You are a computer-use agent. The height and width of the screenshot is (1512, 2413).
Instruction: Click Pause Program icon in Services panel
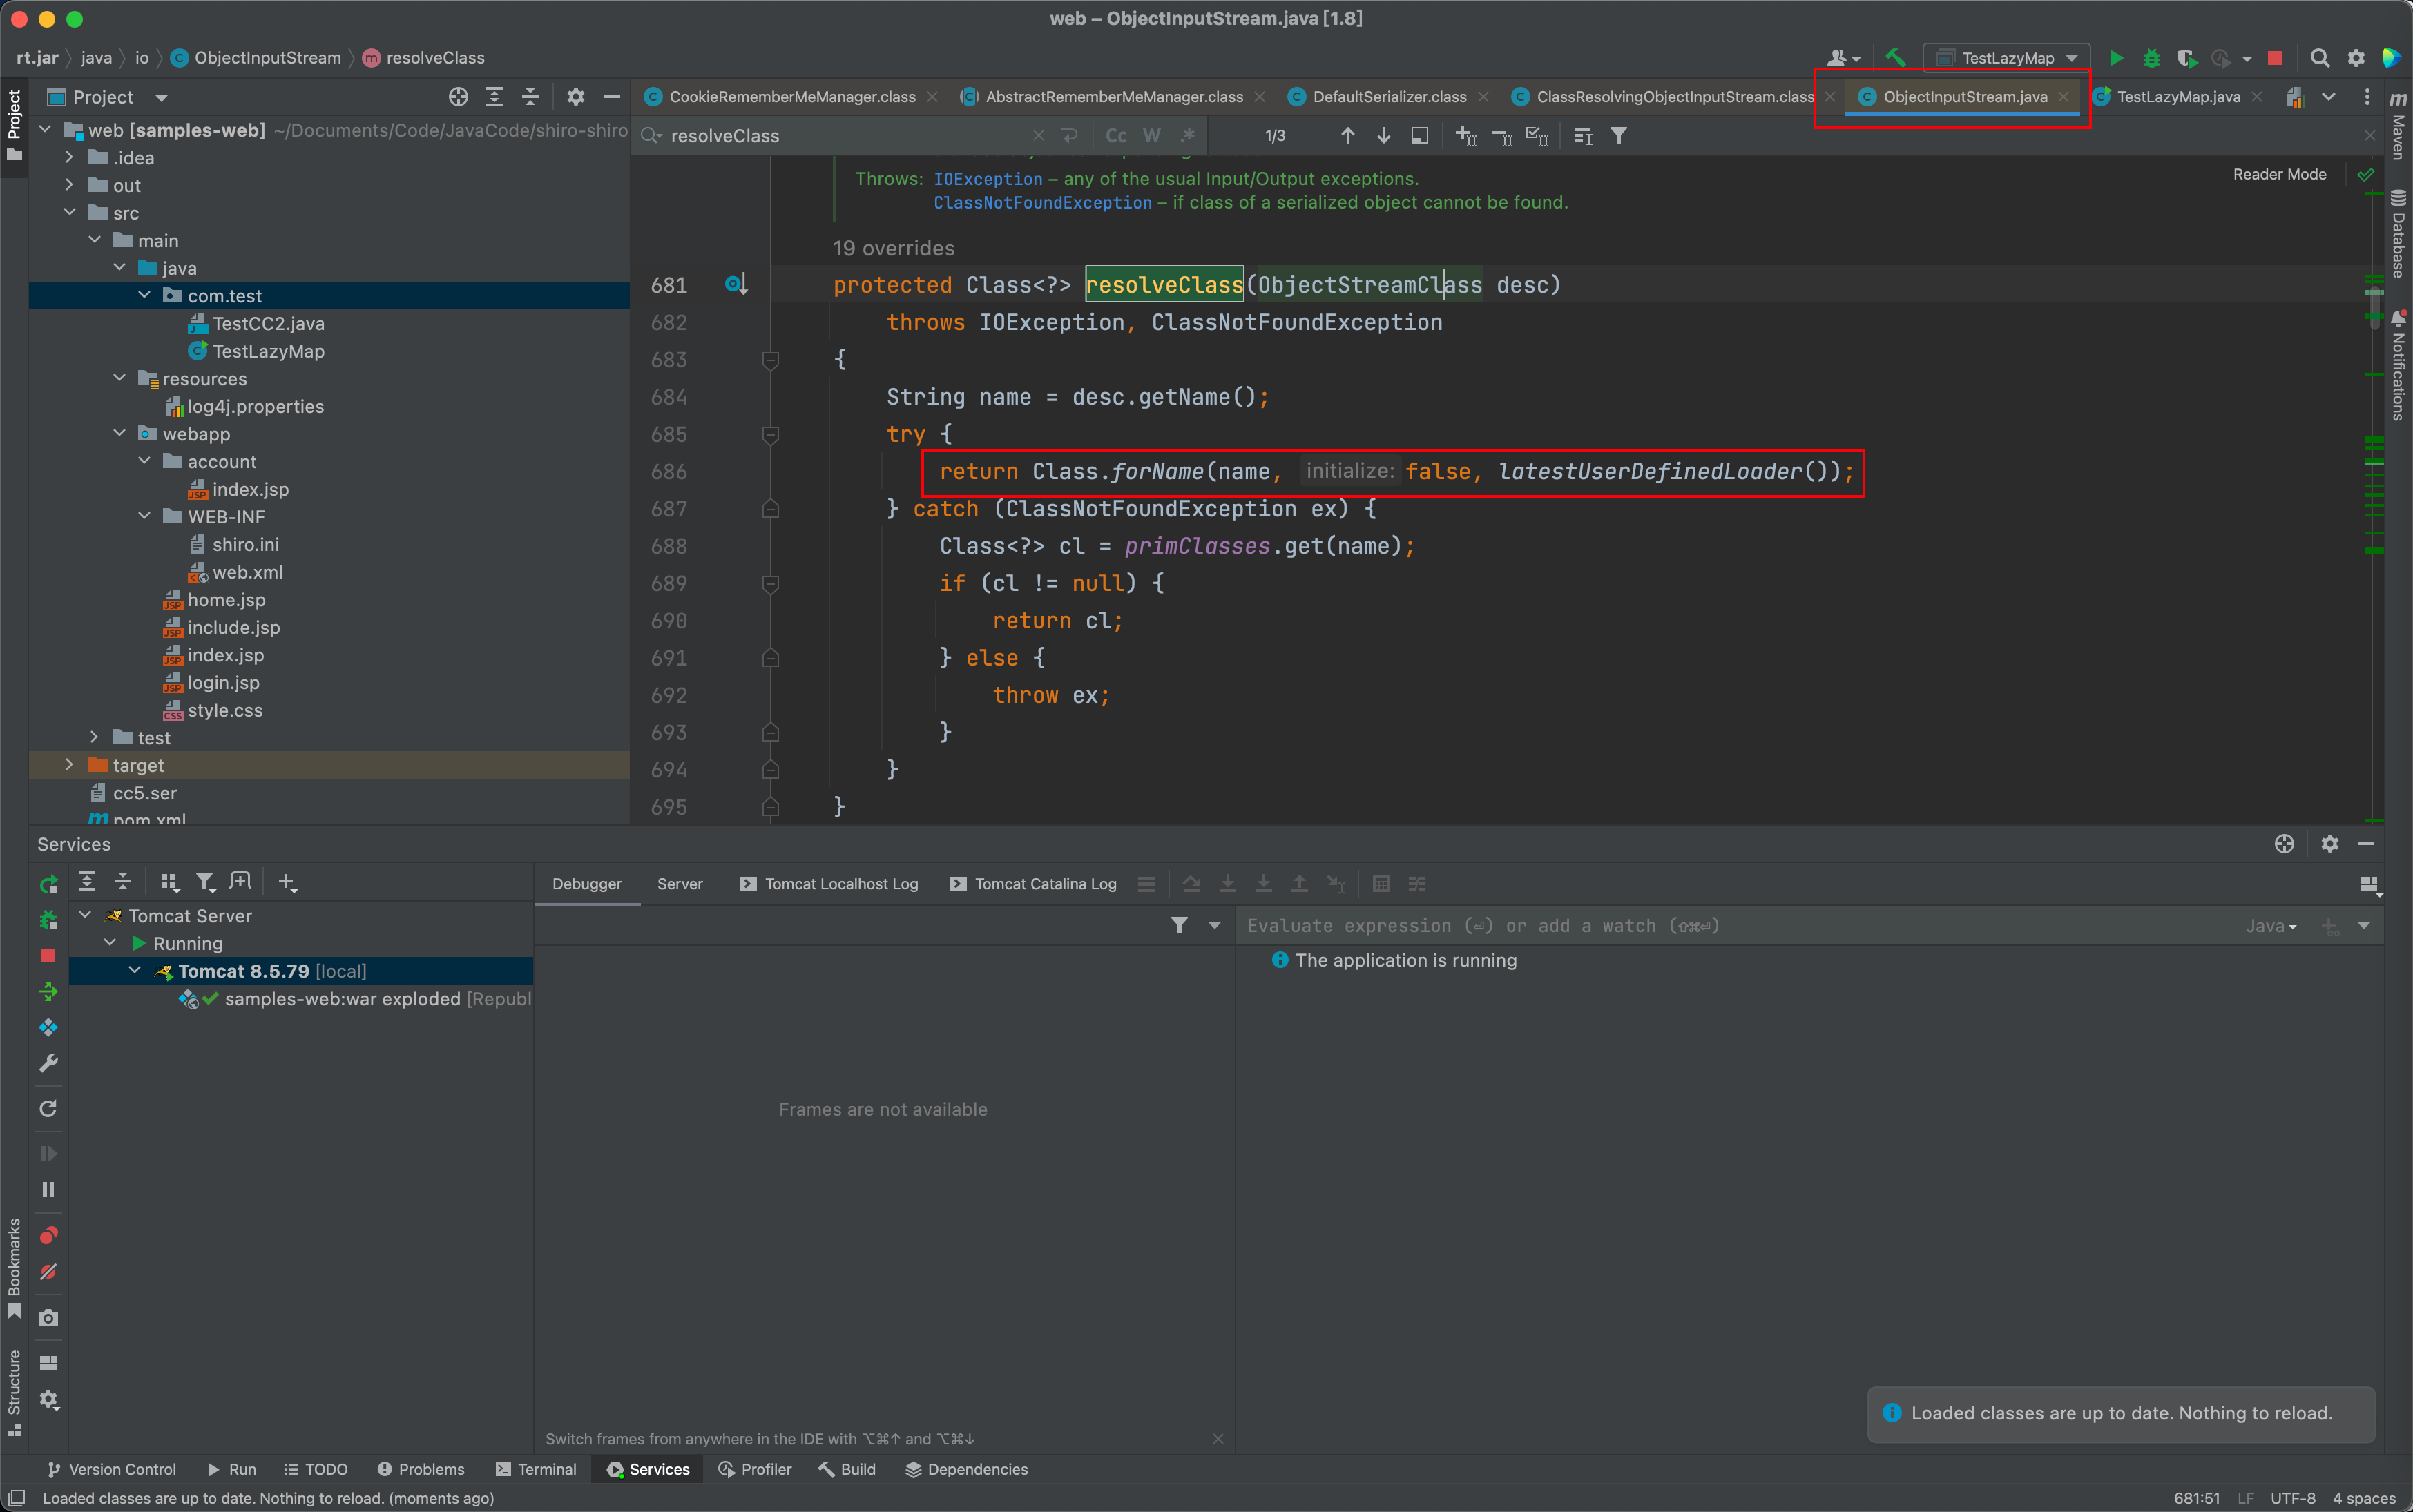click(48, 1189)
